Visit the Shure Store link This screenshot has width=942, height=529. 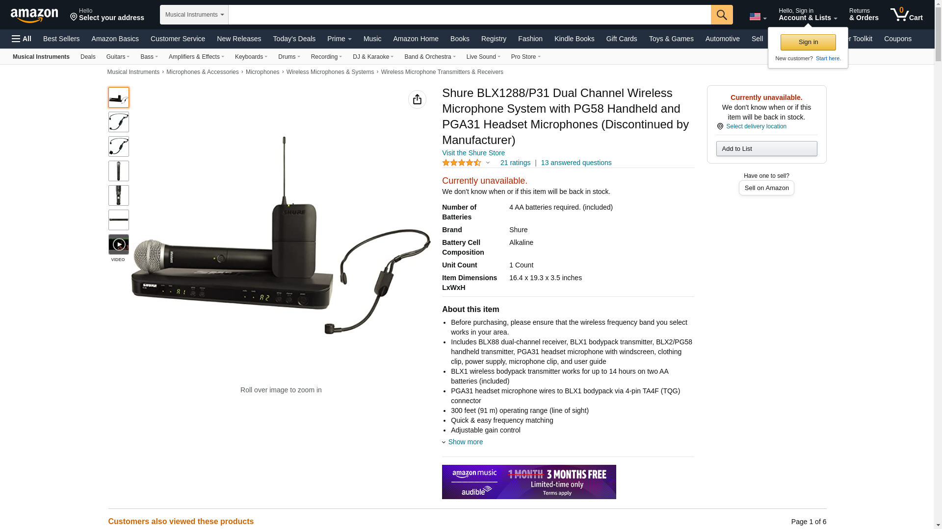(x=473, y=153)
